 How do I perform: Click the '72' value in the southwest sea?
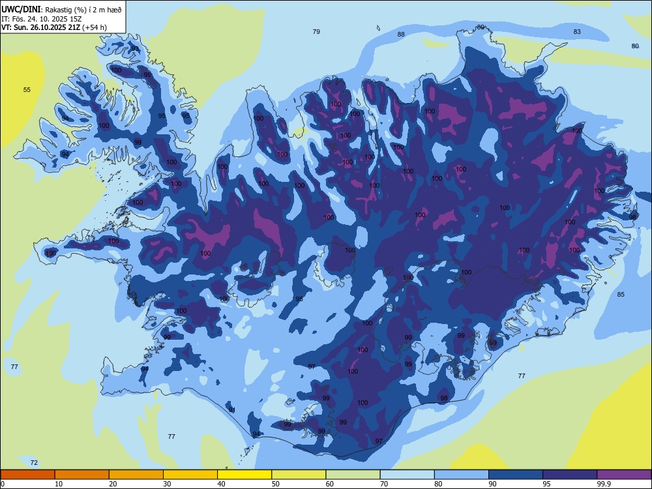[x=34, y=463]
